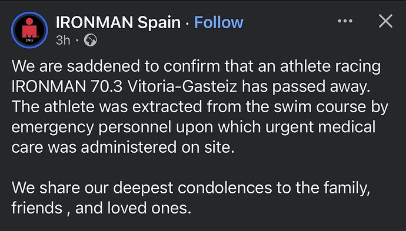Image resolution: width=406 pixels, height=231 pixels.
Task: Click the line "care was administered on site."
Action: (x=123, y=147)
